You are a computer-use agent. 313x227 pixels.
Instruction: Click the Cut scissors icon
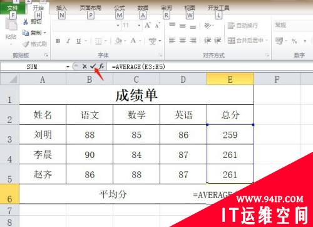pos(26,21)
